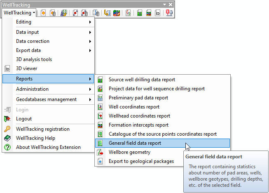Click the blue wells with yellow arrow icon
Screen dimensions: 269x193
(64, 13)
